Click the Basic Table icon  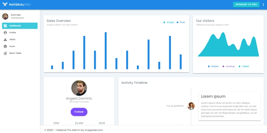pos(5,53)
